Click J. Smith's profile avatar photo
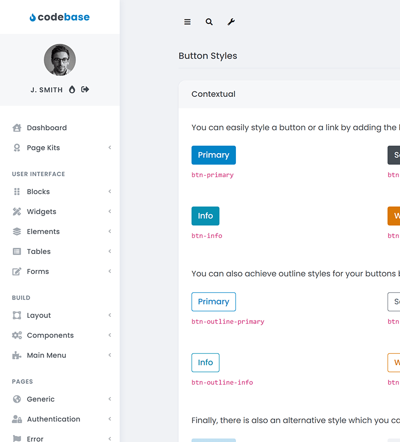 (x=60, y=59)
